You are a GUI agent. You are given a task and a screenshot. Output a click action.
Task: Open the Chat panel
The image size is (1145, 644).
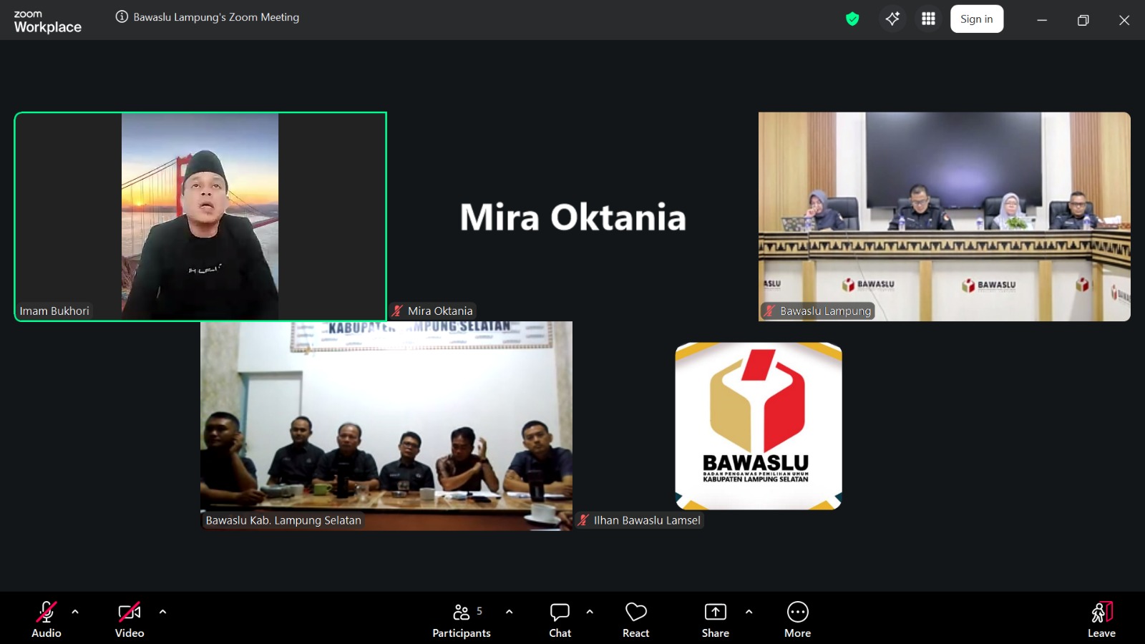560,620
